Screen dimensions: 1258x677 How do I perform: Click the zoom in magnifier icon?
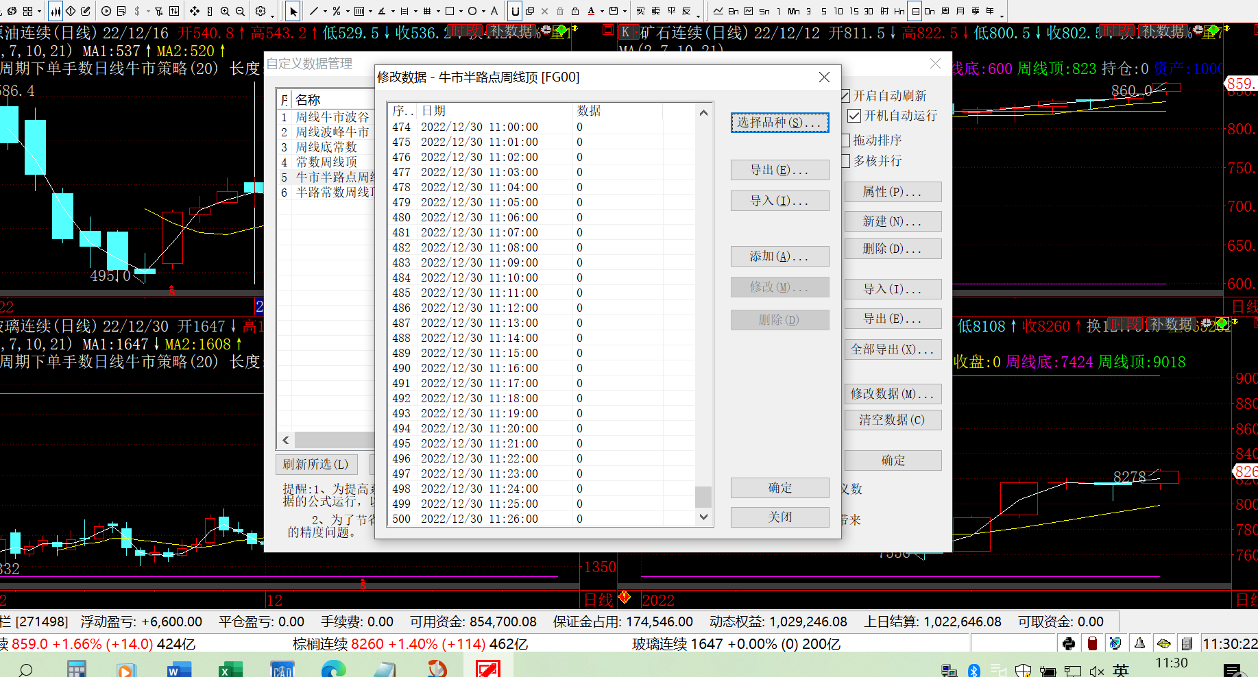225,11
